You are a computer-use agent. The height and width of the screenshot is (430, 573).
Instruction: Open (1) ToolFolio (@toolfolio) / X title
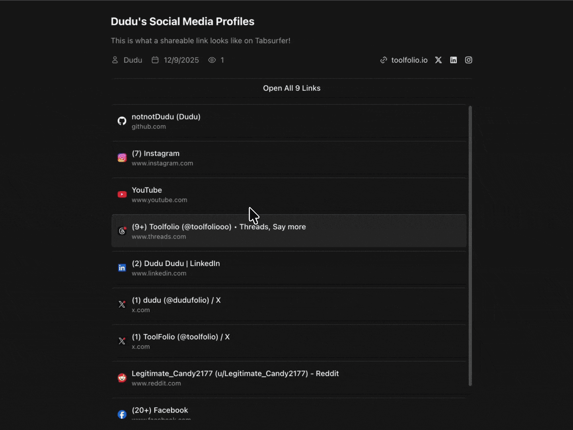tap(181, 337)
